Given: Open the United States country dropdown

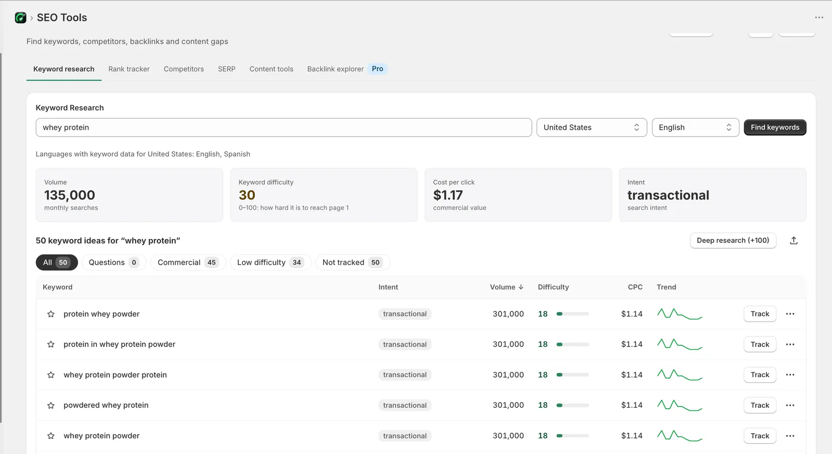Looking at the screenshot, I should tap(592, 127).
